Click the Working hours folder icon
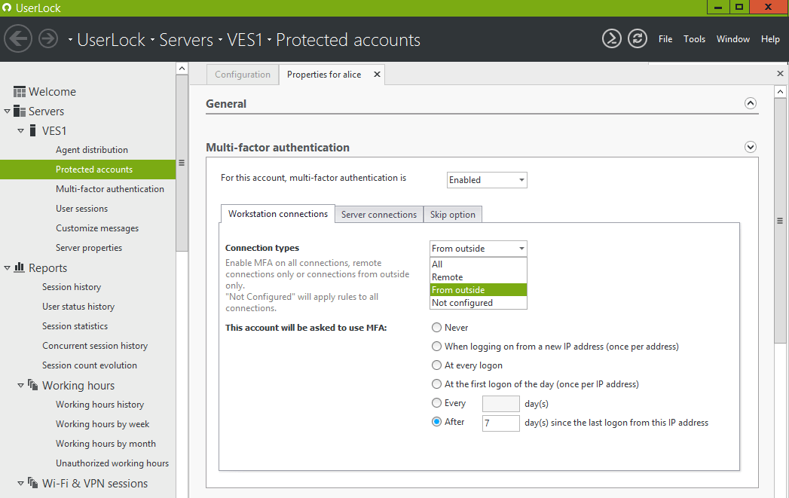Screen dimensions: 789x498 pos(32,385)
